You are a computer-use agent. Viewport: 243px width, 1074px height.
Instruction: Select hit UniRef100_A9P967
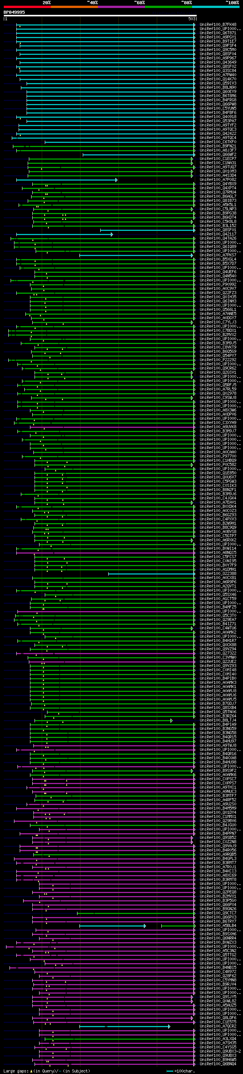point(218,58)
